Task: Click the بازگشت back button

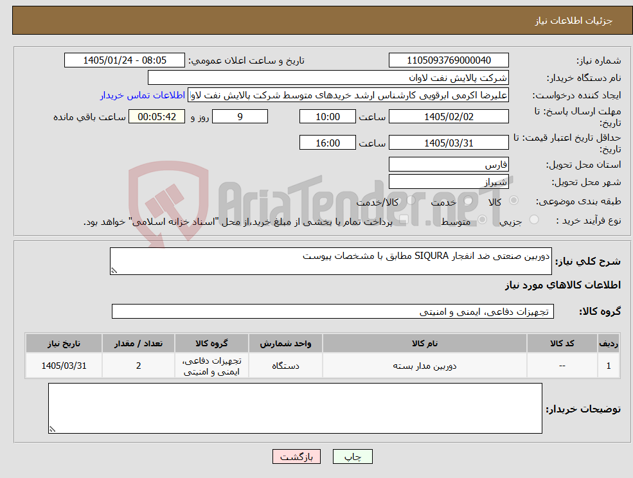Action: (296, 457)
